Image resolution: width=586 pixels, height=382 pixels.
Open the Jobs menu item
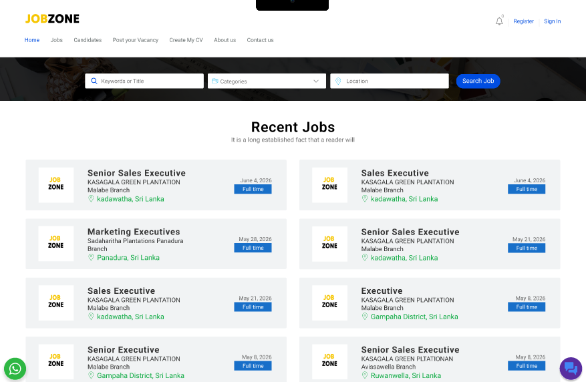pos(56,40)
